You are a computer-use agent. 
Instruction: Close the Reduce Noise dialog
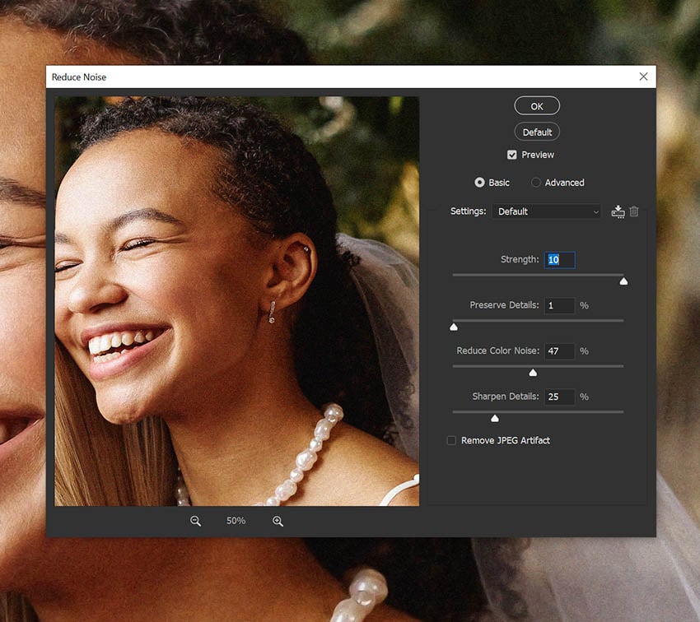(x=643, y=77)
